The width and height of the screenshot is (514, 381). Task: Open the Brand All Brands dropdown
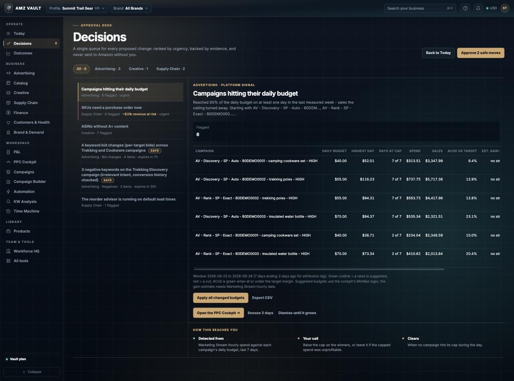[x=131, y=8]
